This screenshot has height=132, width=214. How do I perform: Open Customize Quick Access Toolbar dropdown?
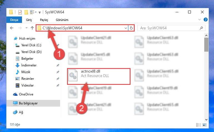tap(40, 13)
